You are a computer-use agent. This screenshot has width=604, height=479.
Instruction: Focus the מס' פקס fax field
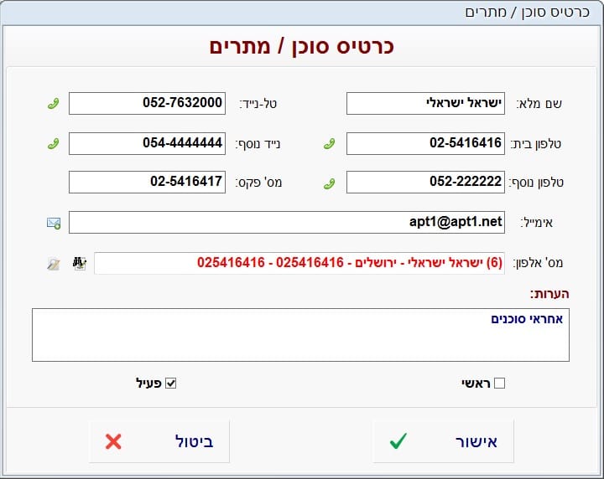pyautogui.click(x=147, y=181)
